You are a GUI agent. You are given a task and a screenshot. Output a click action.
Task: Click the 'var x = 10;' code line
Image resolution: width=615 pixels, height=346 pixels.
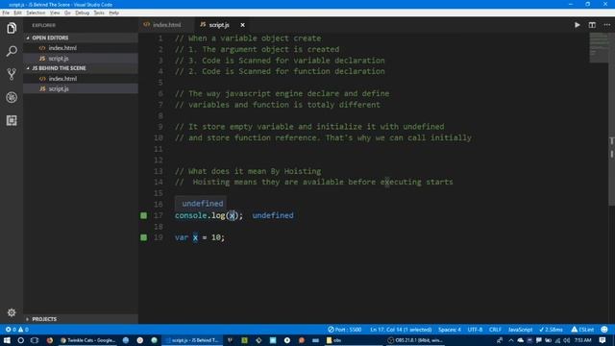coord(200,237)
